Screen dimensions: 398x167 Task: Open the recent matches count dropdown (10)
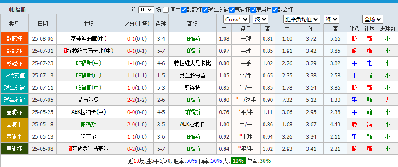(146, 10)
